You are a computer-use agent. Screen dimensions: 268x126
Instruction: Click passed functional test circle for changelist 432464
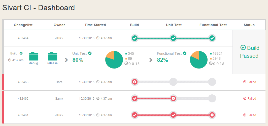click(x=212, y=38)
